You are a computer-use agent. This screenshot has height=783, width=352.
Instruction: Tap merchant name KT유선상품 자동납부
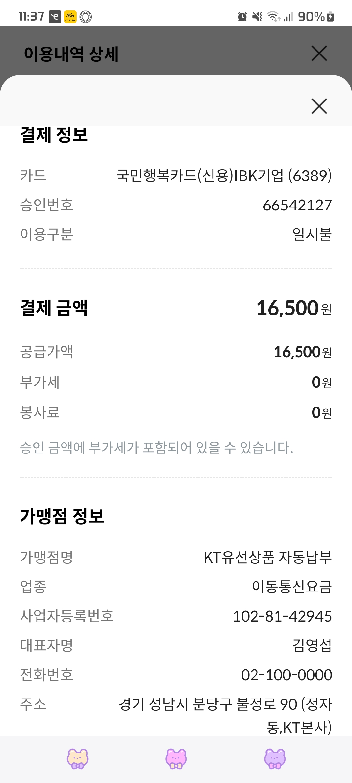tap(268, 557)
